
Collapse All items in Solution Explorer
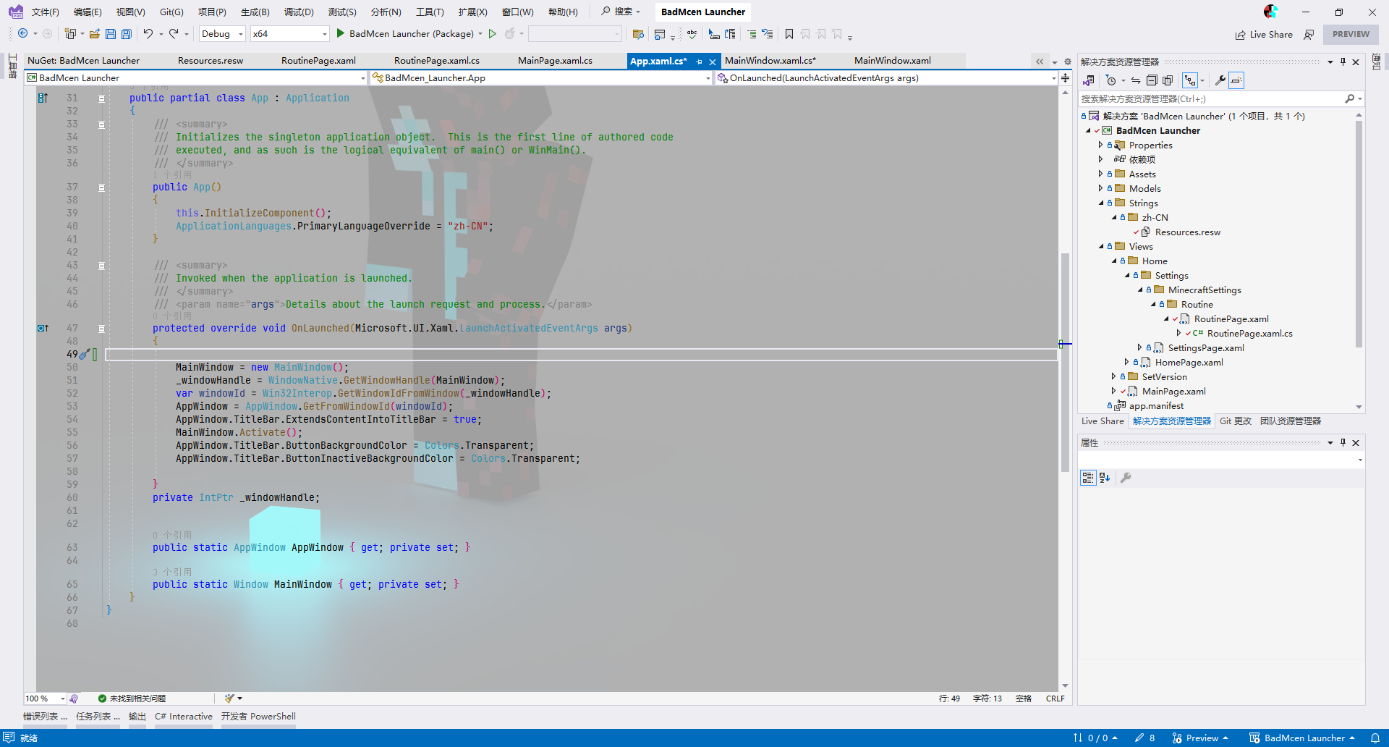pos(1152,80)
